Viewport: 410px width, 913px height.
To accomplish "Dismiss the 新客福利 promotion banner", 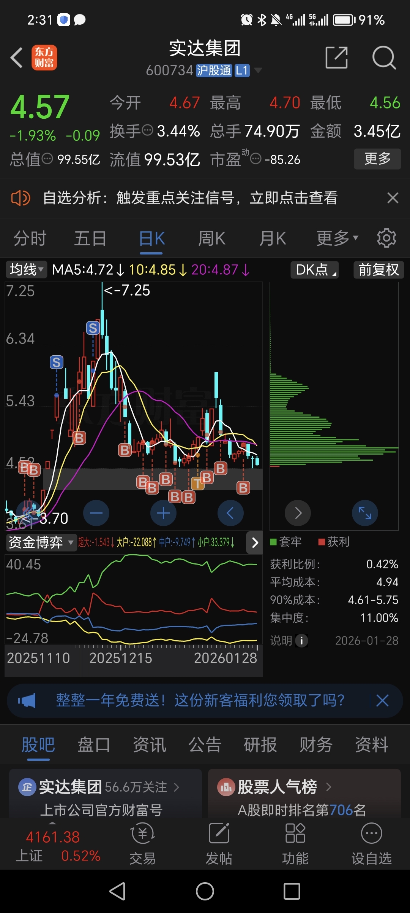I will (x=382, y=700).
